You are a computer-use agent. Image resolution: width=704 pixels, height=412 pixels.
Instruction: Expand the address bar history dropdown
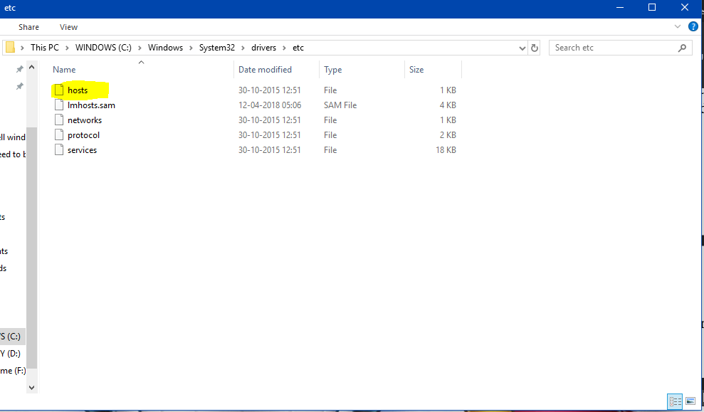522,48
